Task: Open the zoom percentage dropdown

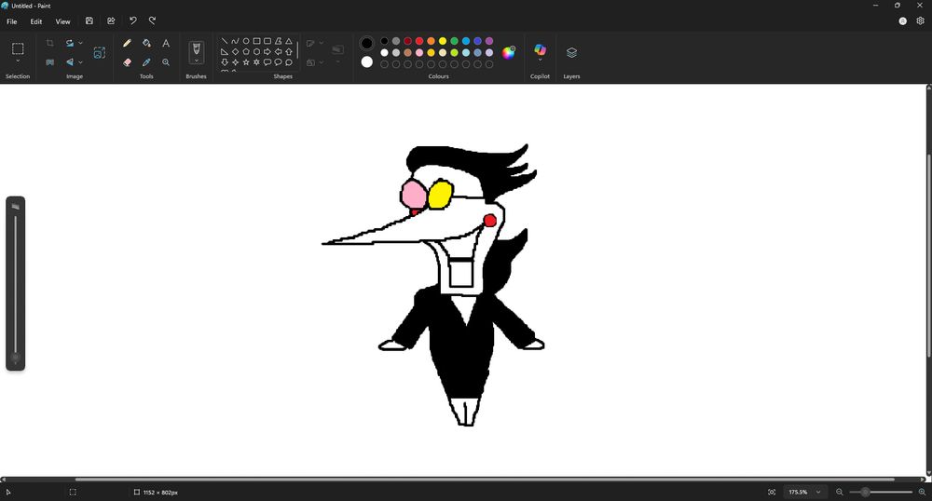Action: (x=818, y=492)
